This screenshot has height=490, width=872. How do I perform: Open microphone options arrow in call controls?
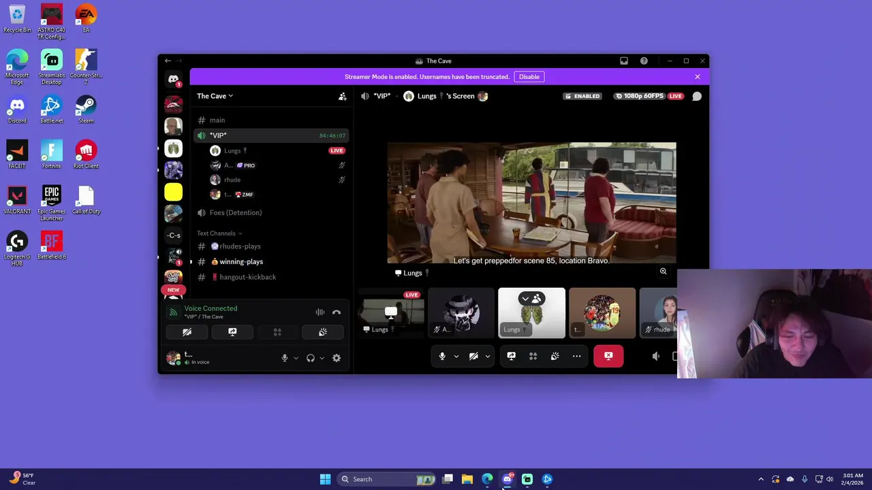456,356
